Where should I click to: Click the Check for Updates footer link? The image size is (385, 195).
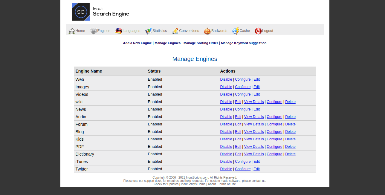coord(166,184)
